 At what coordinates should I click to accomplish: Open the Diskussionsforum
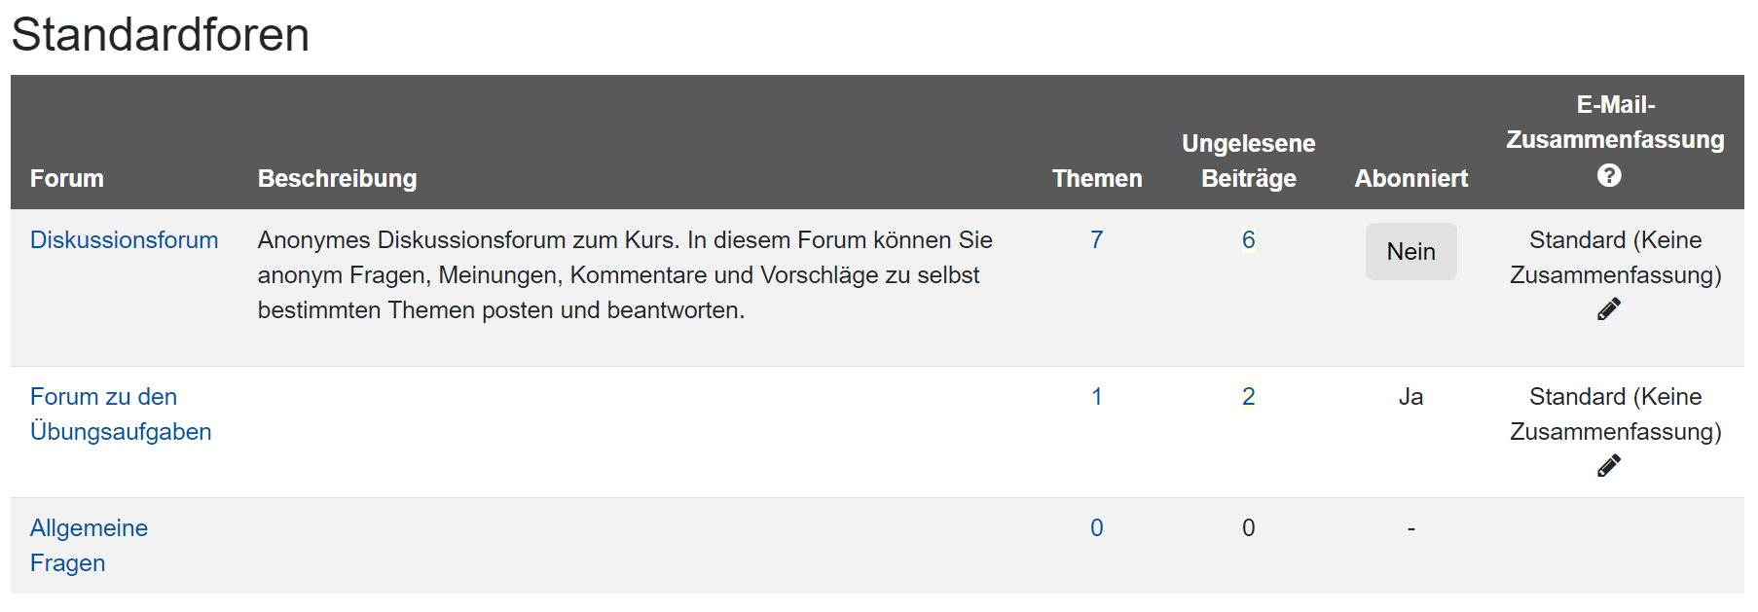(x=124, y=239)
